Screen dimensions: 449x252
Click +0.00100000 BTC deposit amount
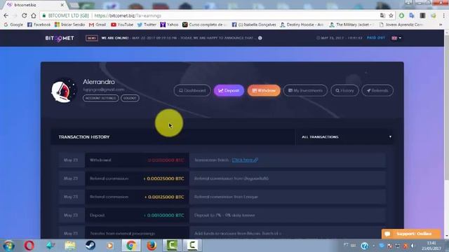click(x=163, y=215)
